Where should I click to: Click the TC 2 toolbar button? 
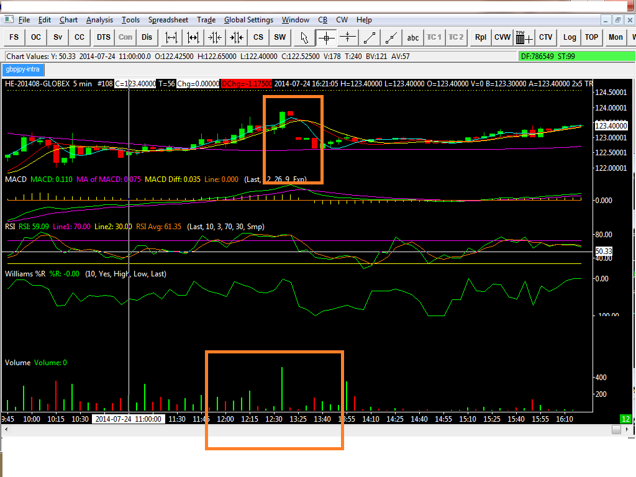(x=456, y=38)
